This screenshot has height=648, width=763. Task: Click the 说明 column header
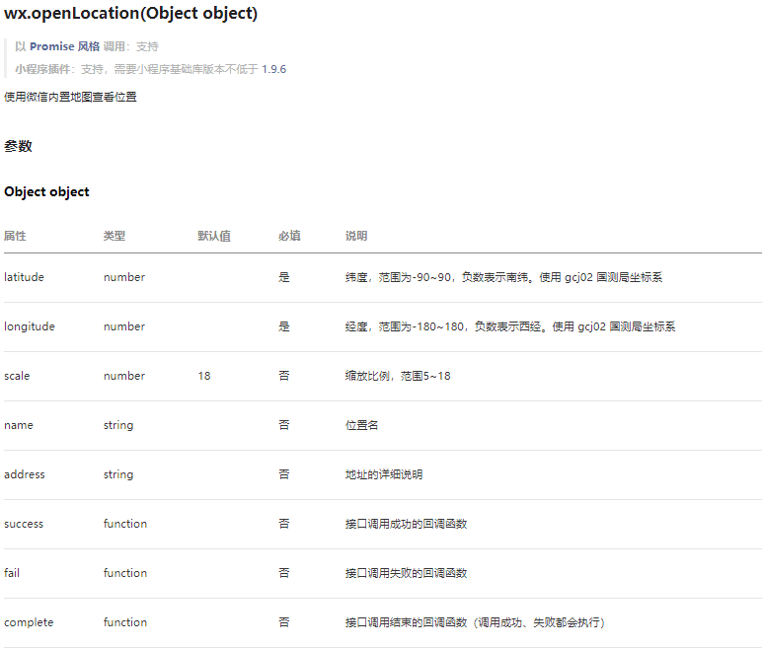[356, 236]
